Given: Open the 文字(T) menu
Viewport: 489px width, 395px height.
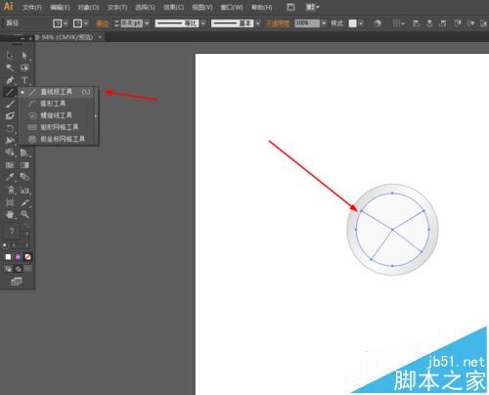Looking at the screenshot, I should coord(117,7).
